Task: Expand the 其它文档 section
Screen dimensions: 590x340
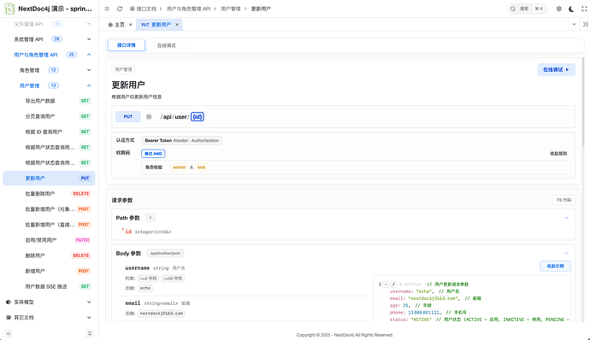Action: [x=89, y=318]
